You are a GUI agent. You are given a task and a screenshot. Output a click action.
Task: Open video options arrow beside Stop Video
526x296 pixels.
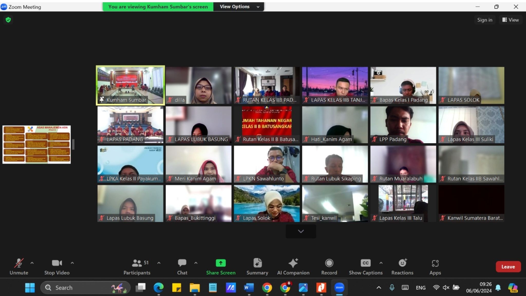point(72,263)
